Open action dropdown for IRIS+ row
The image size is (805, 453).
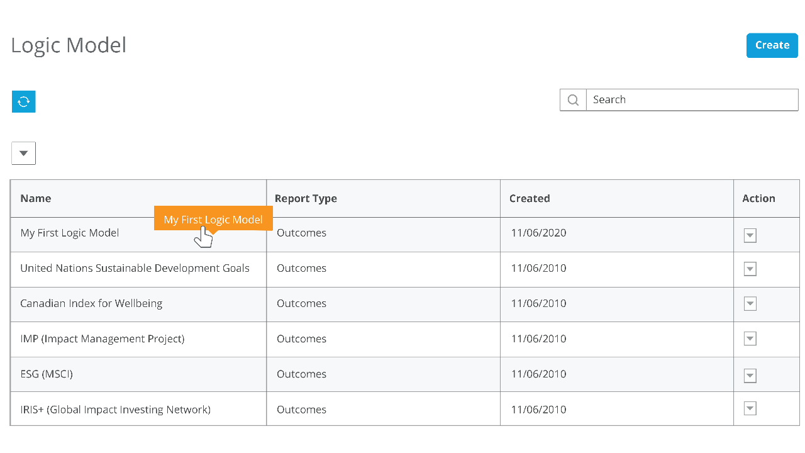pyautogui.click(x=750, y=409)
